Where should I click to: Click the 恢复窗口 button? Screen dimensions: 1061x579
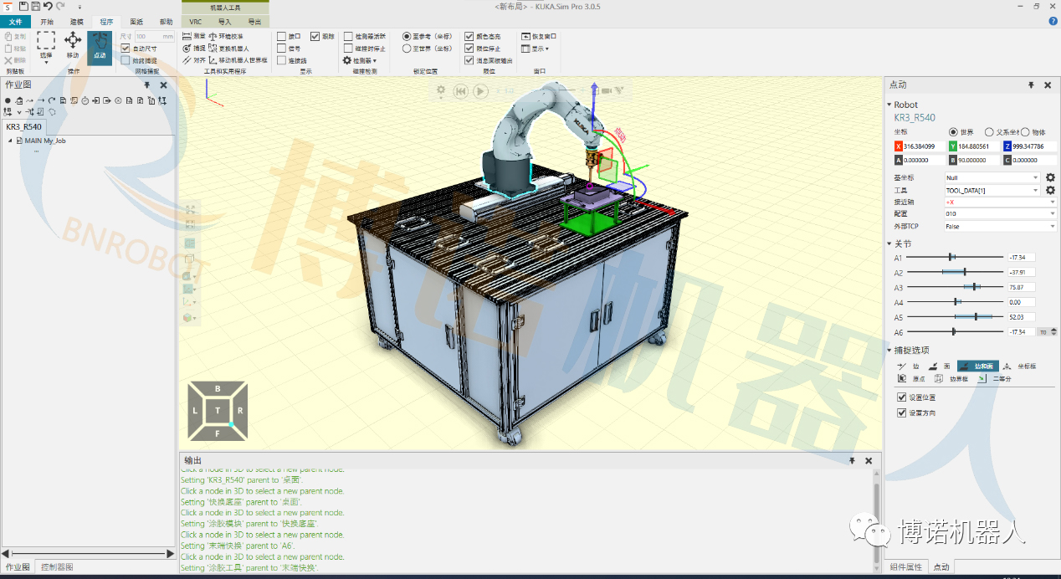(x=539, y=37)
